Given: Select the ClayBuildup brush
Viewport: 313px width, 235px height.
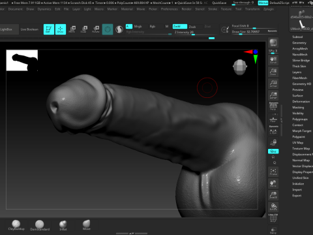Looking at the screenshot, I should [x=16, y=225].
